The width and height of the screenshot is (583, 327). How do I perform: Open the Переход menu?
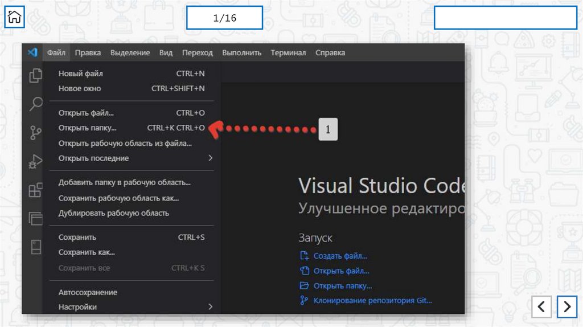[x=198, y=52]
